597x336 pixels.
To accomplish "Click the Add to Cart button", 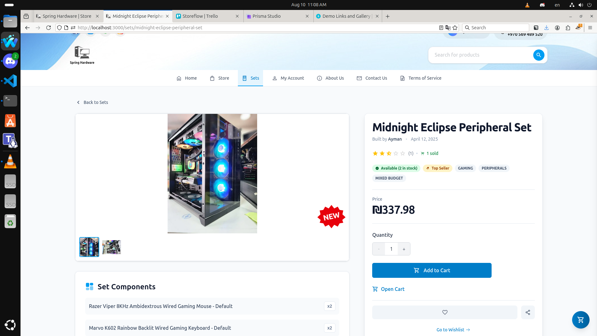I will [432, 270].
